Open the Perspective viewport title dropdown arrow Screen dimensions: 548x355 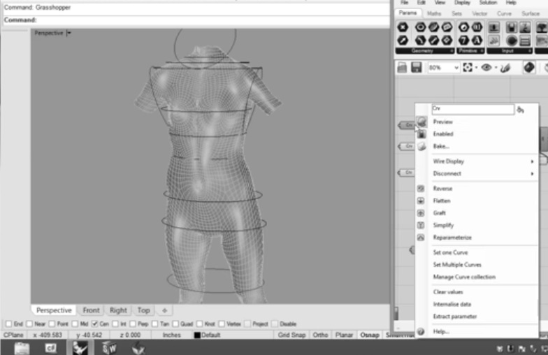coord(69,34)
